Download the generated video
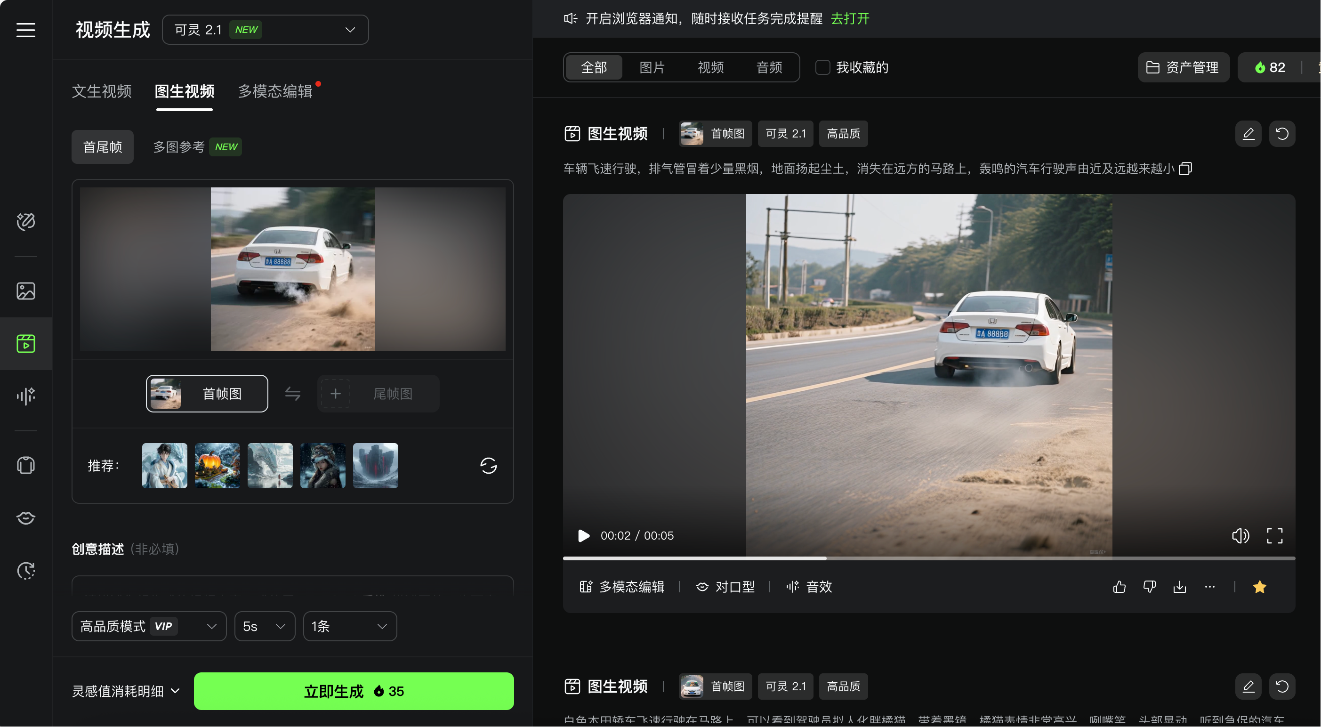Image resolution: width=1321 pixels, height=727 pixels. tap(1179, 587)
